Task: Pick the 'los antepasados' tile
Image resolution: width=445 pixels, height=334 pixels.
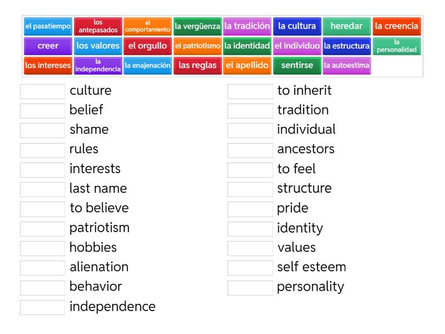Action: (x=98, y=26)
